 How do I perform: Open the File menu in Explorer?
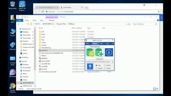click(x=20, y=20)
